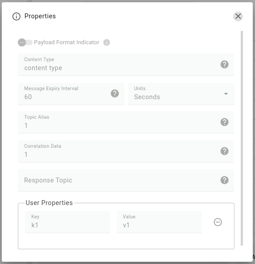Show Correlation Data help tooltip icon
This screenshot has height=264, width=255.
click(224, 151)
